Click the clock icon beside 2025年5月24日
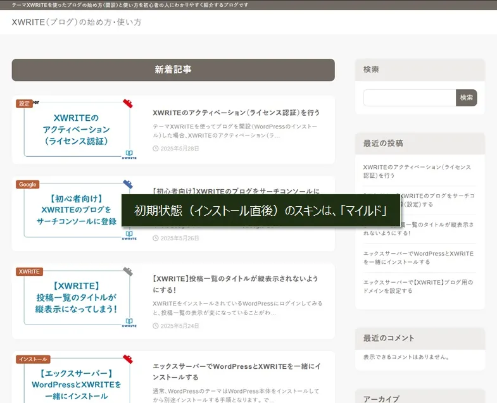497x403 pixels. point(156,326)
